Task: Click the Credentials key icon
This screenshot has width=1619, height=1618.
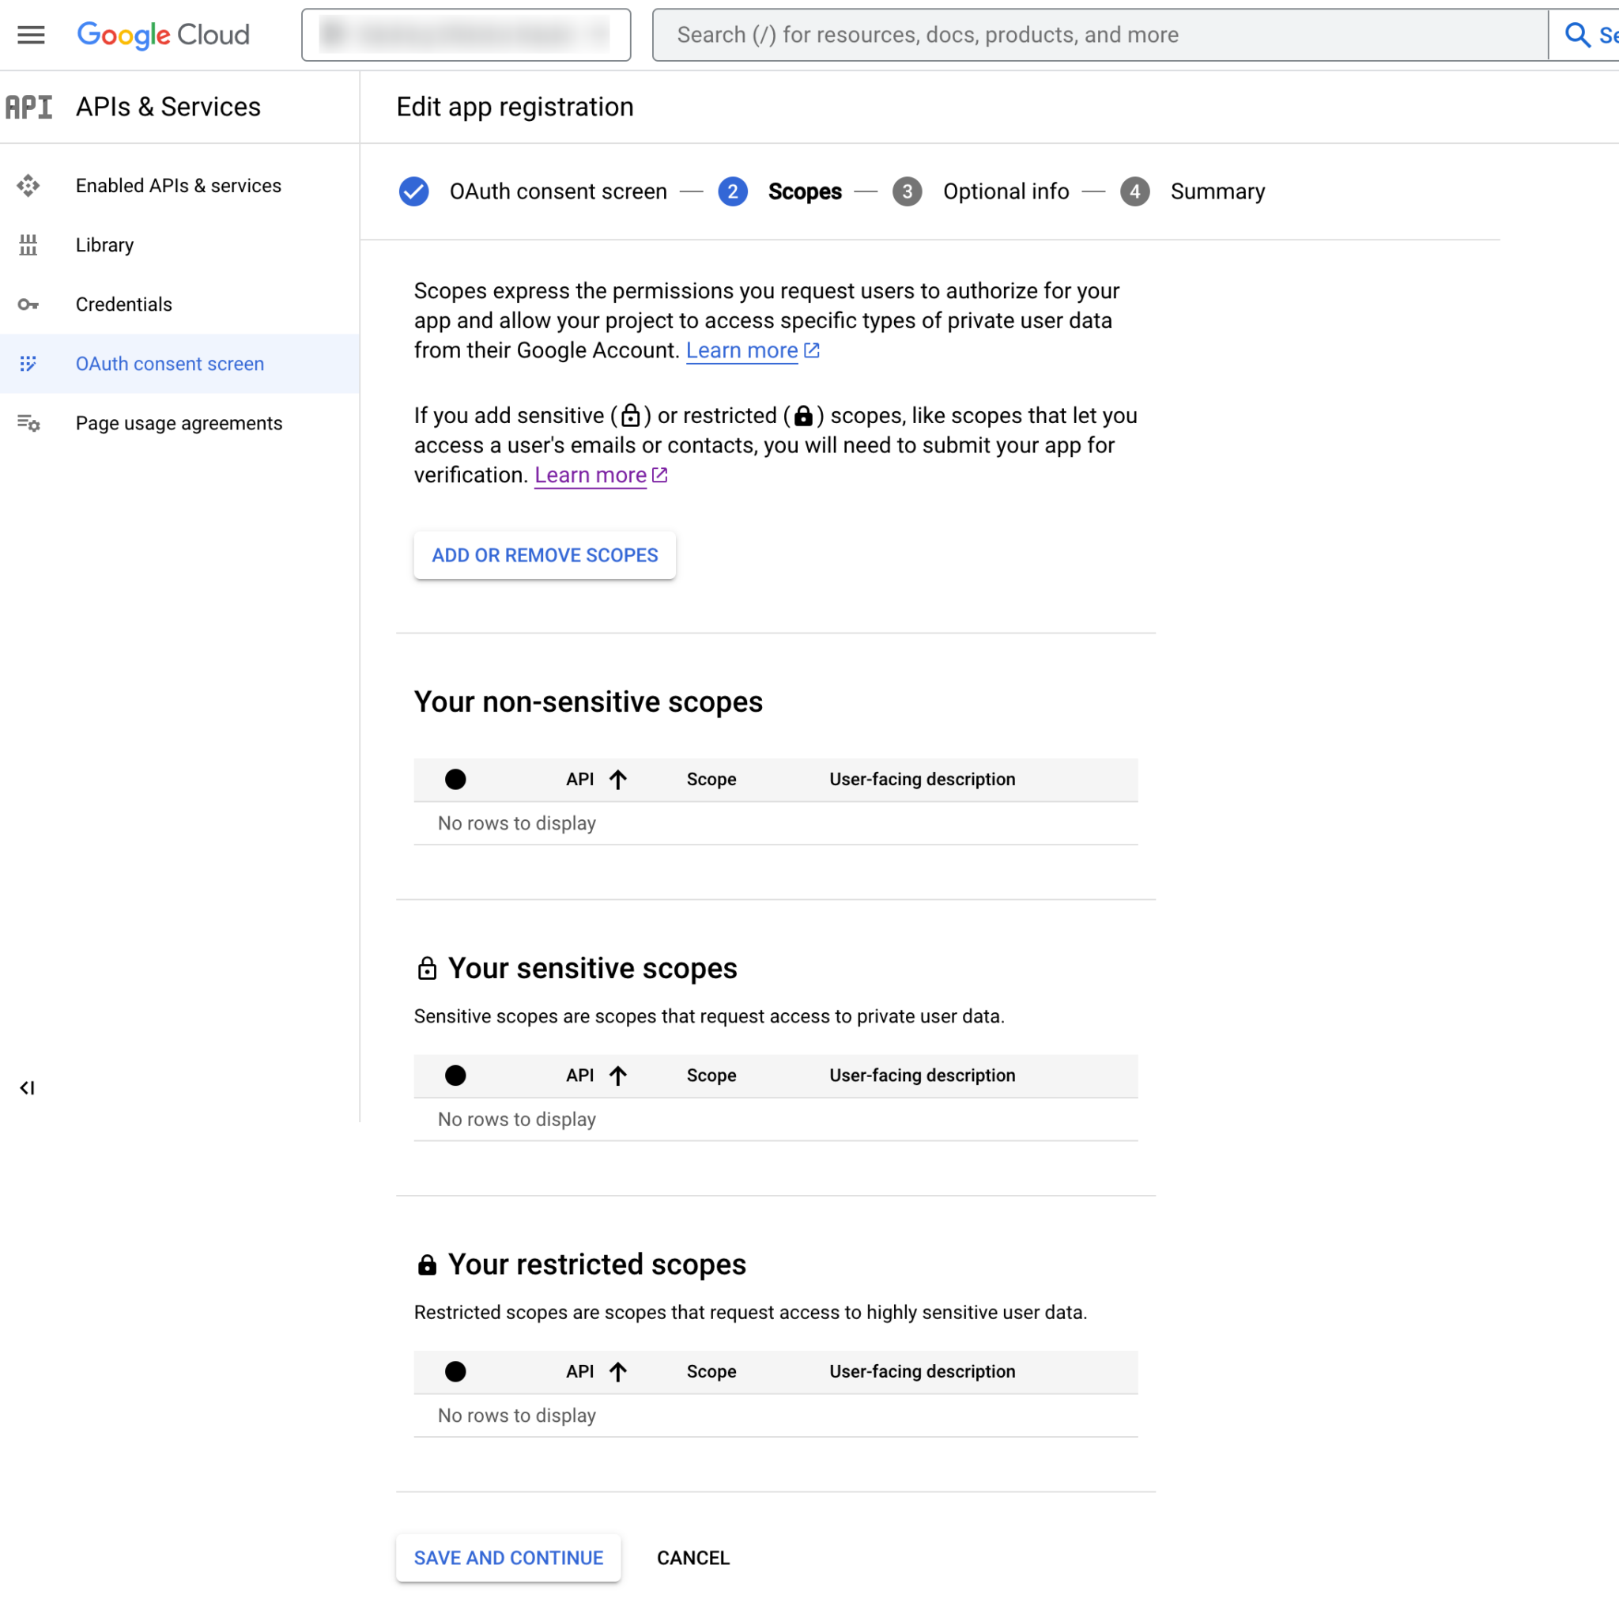Action: 28,304
